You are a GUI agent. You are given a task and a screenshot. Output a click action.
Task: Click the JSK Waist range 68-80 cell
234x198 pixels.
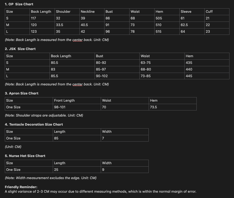click(x=146, y=69)
